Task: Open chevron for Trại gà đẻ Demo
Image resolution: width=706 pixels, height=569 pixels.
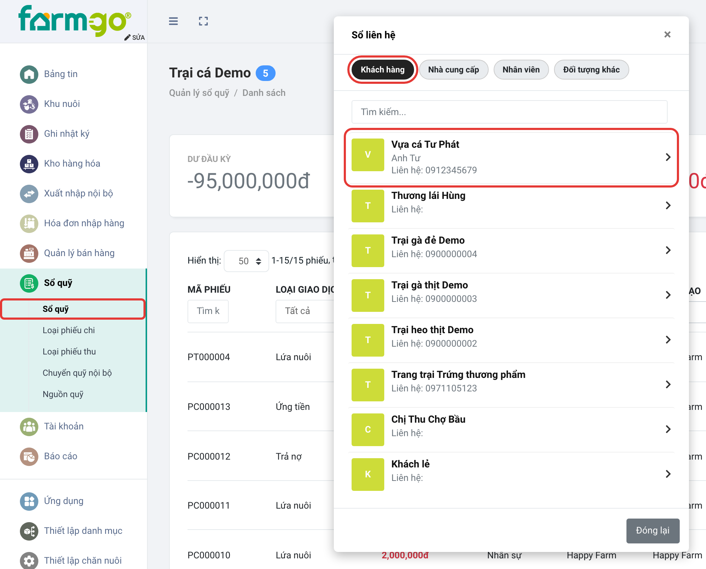Action: pyautogui.click(x=668, y=250)
